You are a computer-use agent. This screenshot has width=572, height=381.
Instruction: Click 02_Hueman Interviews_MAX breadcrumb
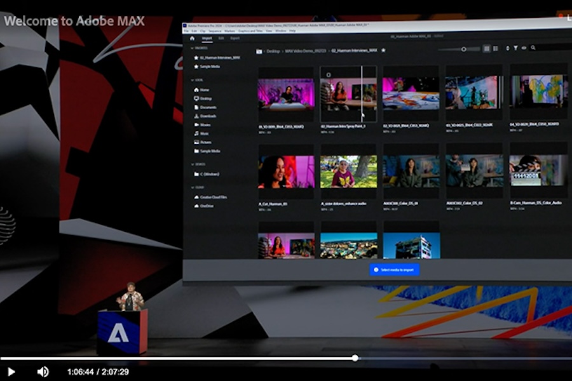[354, 51]
